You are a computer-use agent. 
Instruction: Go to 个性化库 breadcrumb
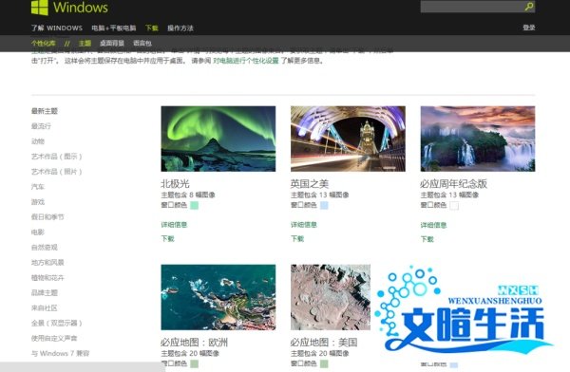(44, 44)
